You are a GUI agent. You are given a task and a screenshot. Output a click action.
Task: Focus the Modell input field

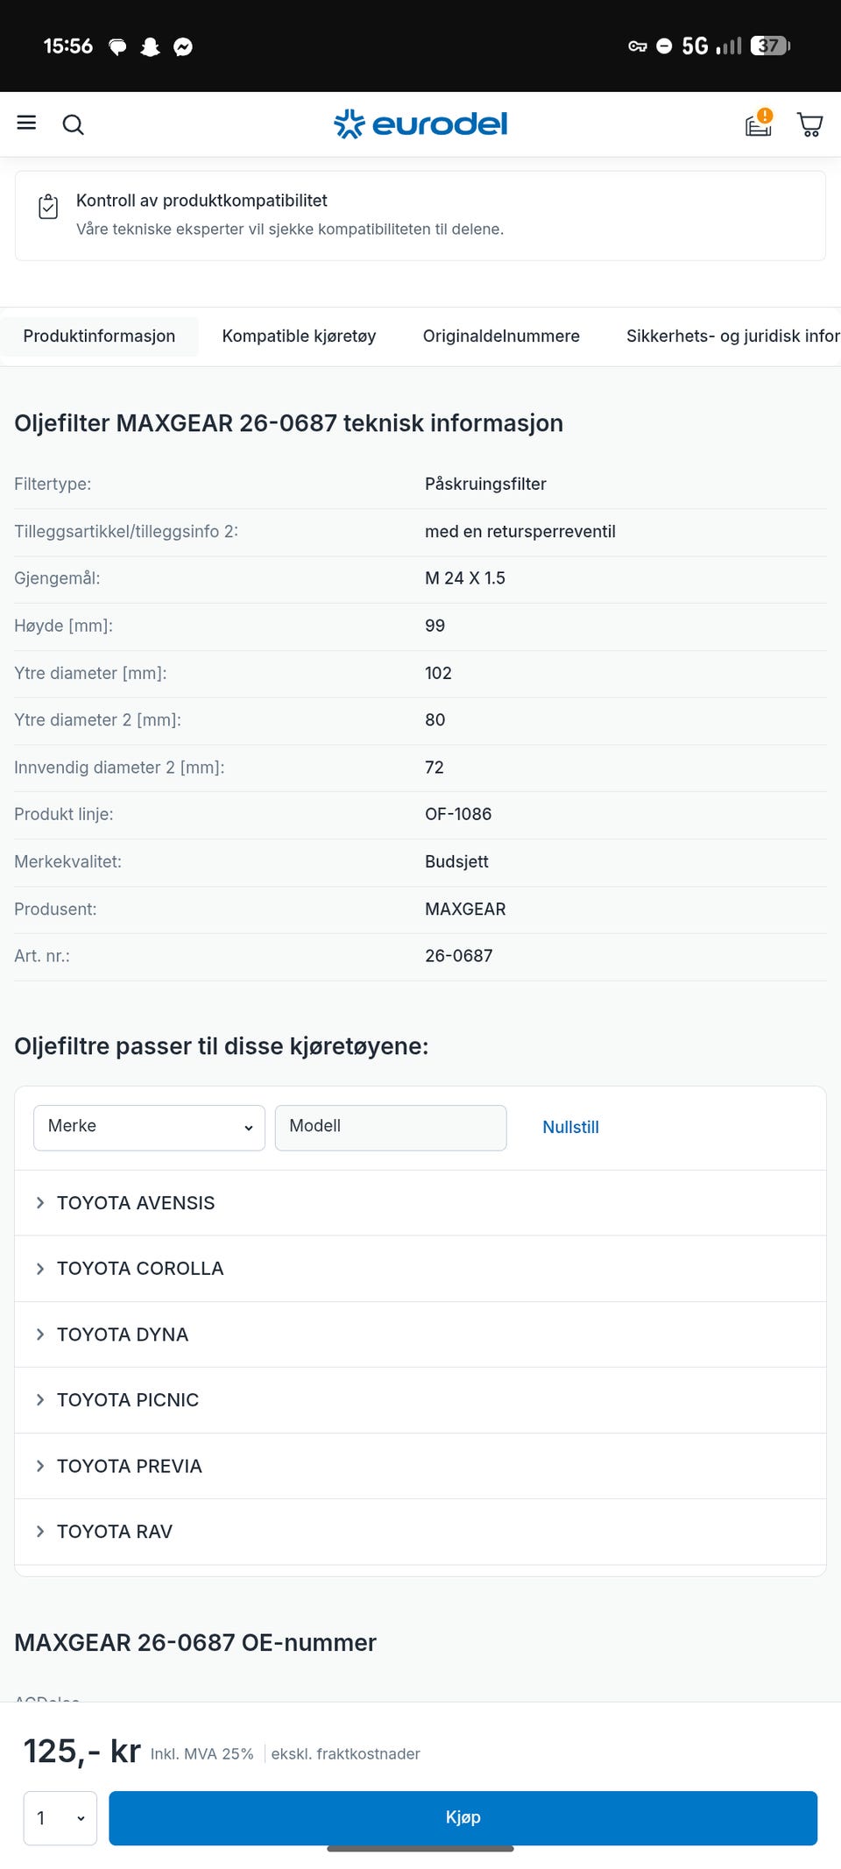pyautogui.click(x=391, y=1128)
